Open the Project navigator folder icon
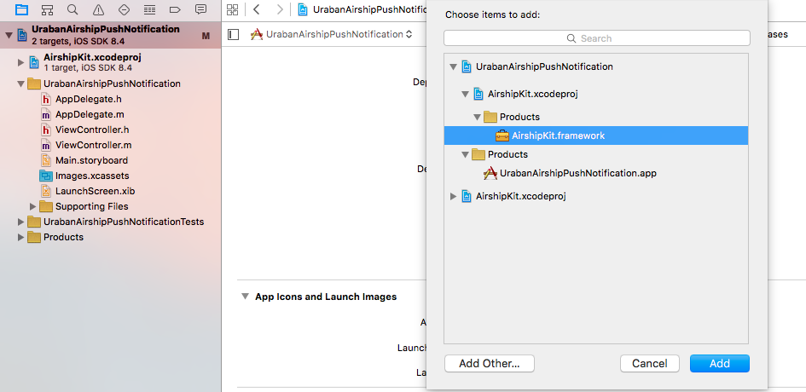The image size is (806, 392). pyautogui.click(x=21, y=9)
